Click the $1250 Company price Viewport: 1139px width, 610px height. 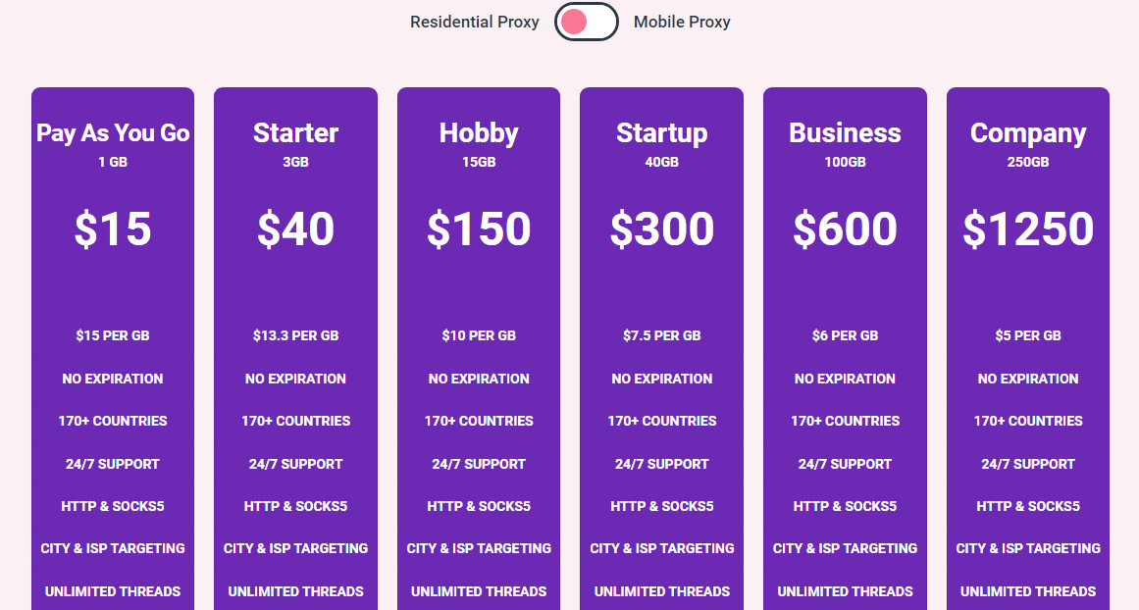(1028, 229)
